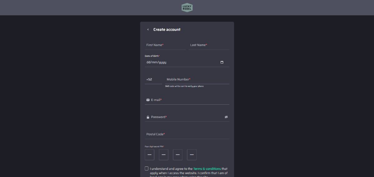This screenshot has width=374, height=177.
Task: Select the Postal Code field
Action: tap(187, 134)
